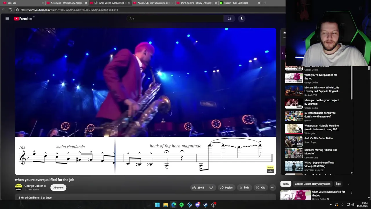Start voice search with microphone icon
Image resolution: width=371 pixels, height=209 pixels.
pyautogui.click(x=242, y=19)
